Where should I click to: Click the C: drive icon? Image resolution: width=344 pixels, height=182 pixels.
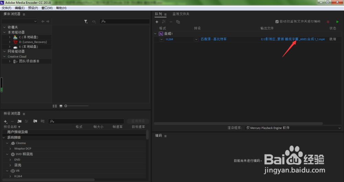(15, 37)
